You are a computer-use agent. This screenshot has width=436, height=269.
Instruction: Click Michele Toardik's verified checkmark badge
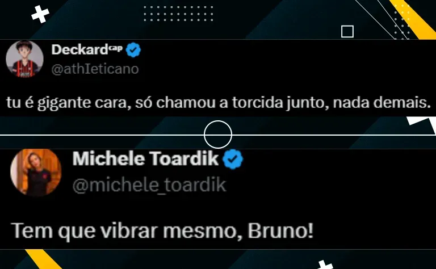coord(233,159)
